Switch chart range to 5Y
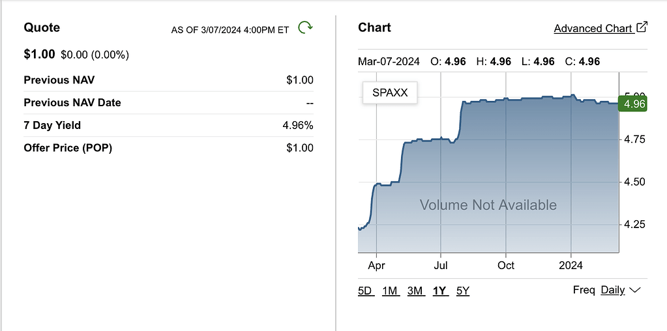The width and height of the screenshot is (667, 331). tap(463, 291)
